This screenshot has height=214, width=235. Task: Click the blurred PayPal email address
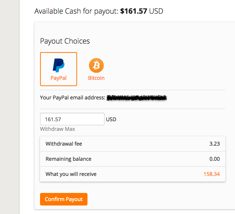coord(136,98)
